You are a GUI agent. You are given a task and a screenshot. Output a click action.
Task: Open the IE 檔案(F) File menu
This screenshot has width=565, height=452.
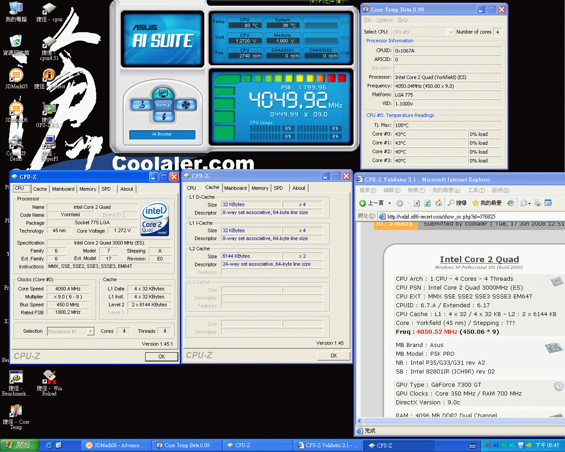pyautogui.click(x=368, y=190)
